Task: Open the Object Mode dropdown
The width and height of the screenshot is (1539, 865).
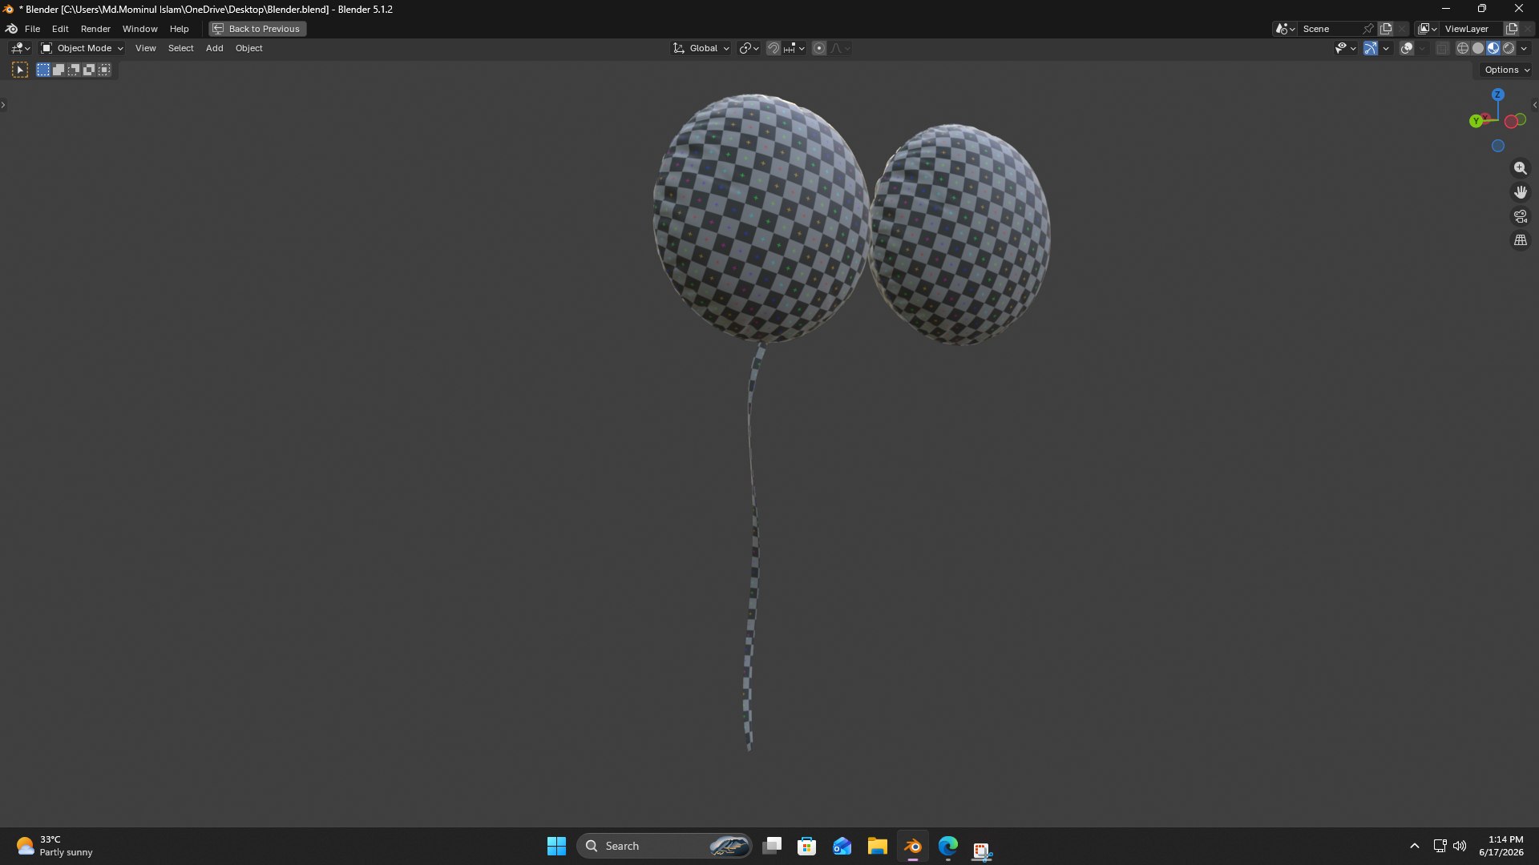Action: point(82,48)
